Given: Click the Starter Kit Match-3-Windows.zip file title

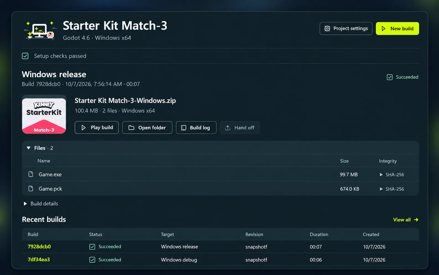Looking at the screenshot, I should [125, 100].
